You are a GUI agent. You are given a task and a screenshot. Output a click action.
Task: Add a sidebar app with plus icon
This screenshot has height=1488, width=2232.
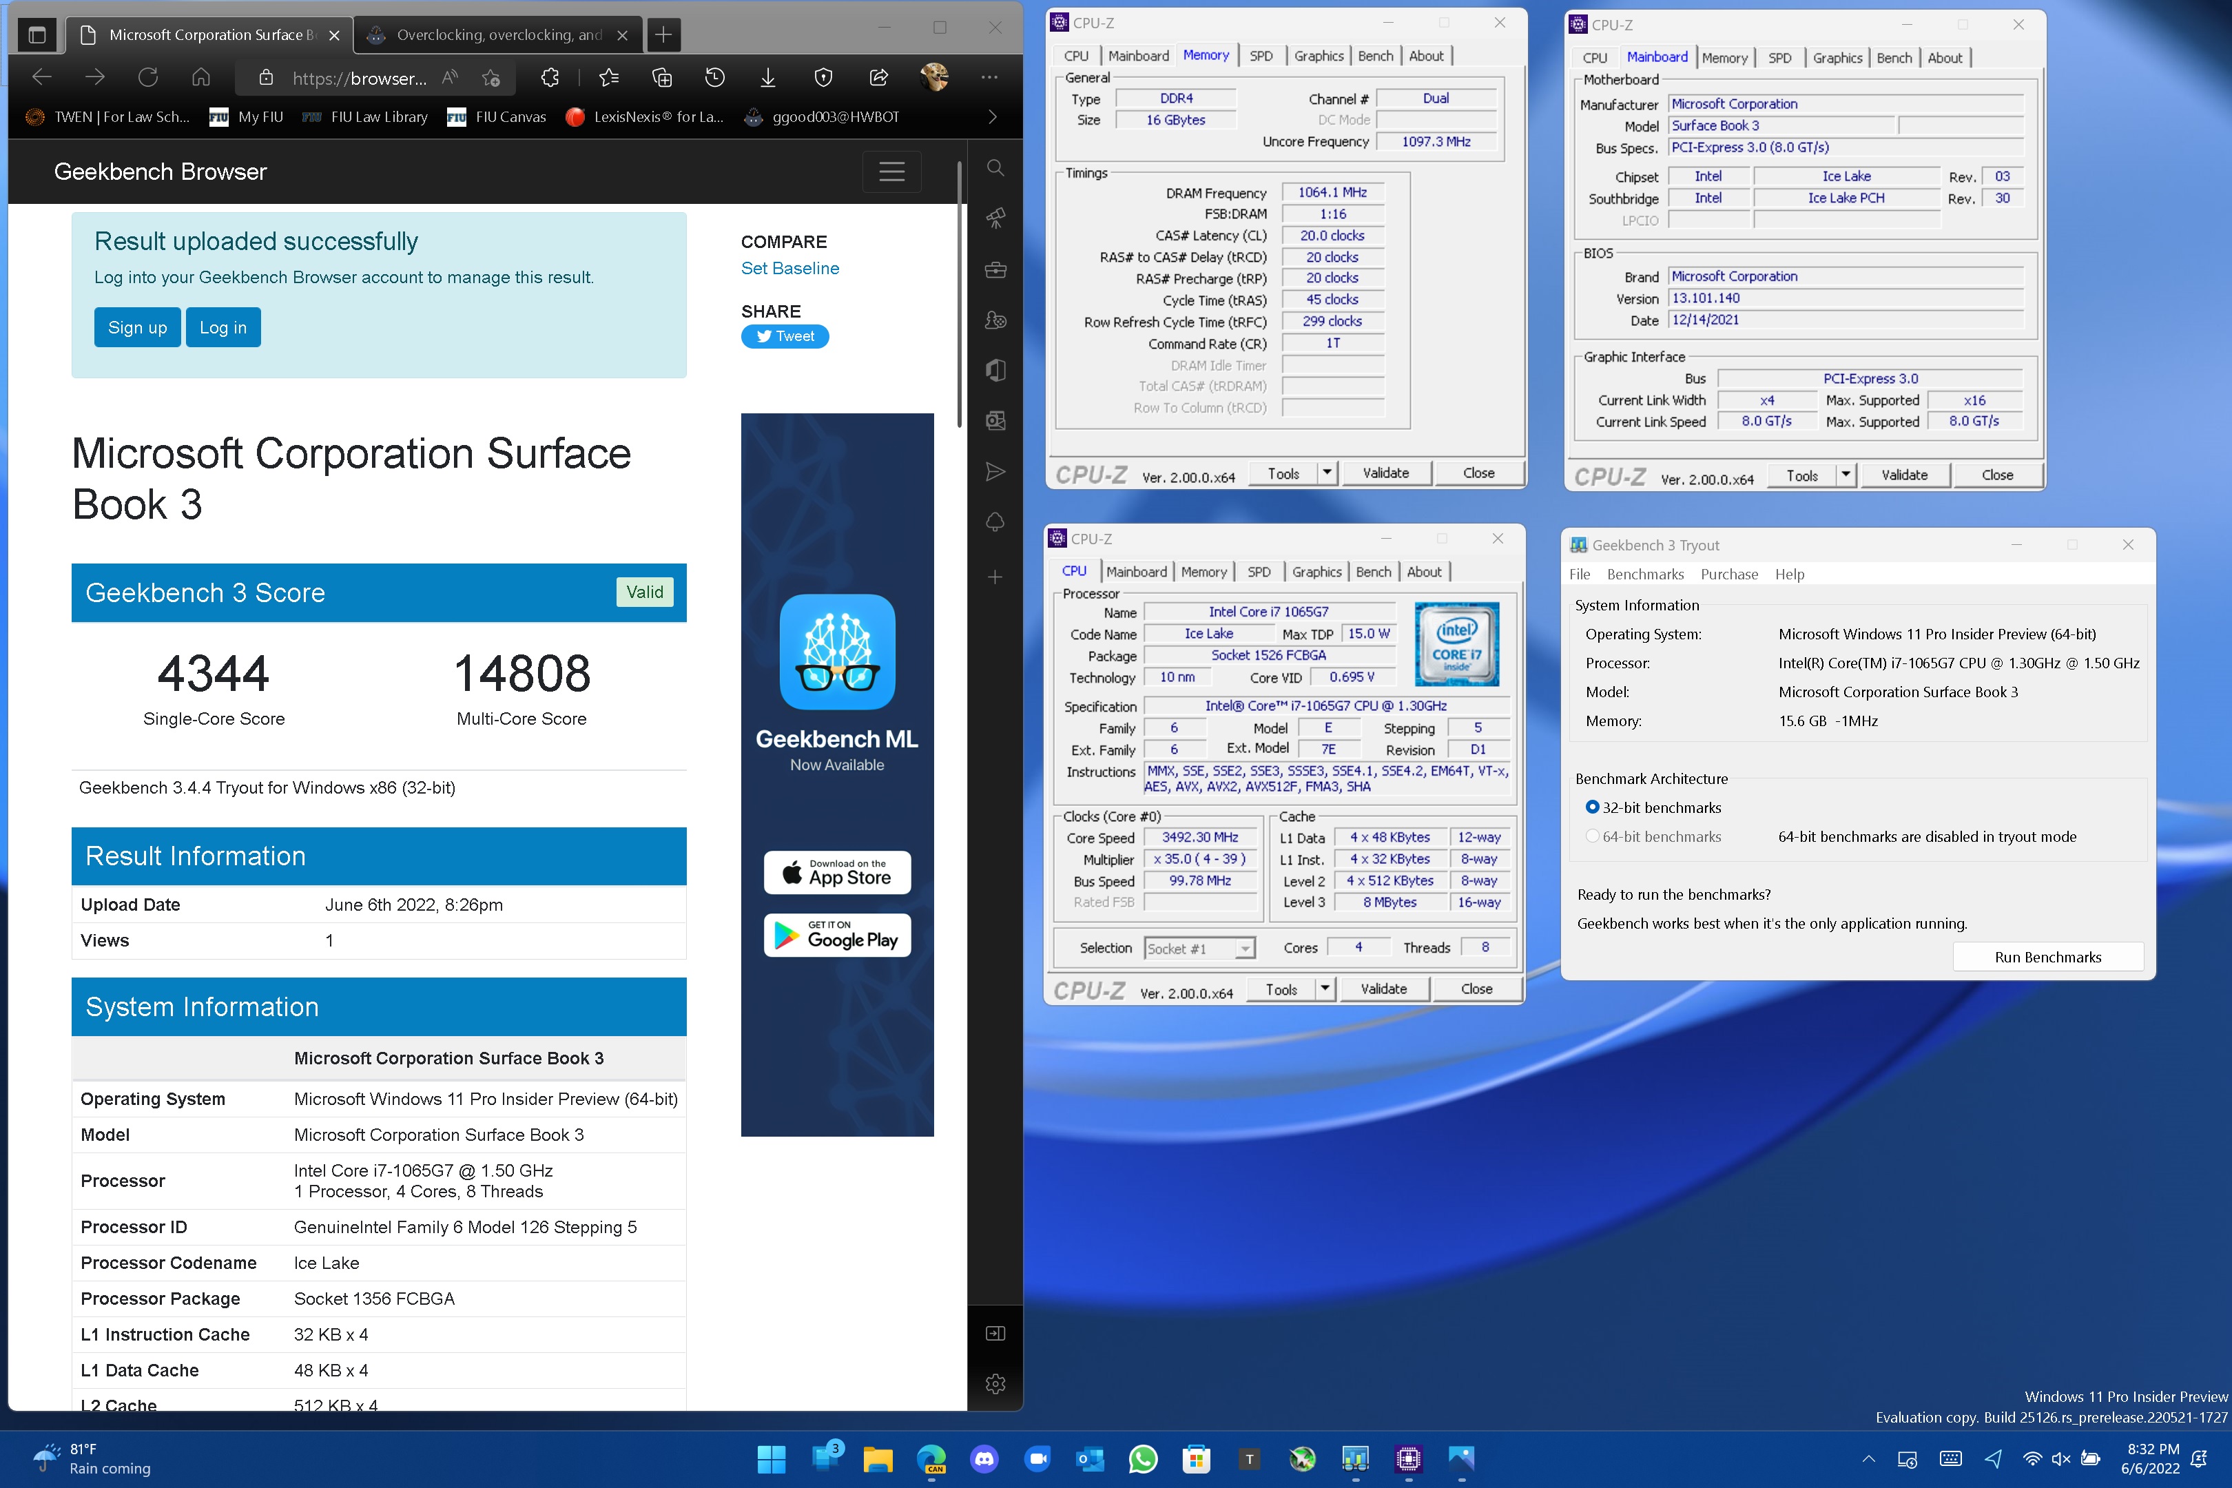pos(995,577)
